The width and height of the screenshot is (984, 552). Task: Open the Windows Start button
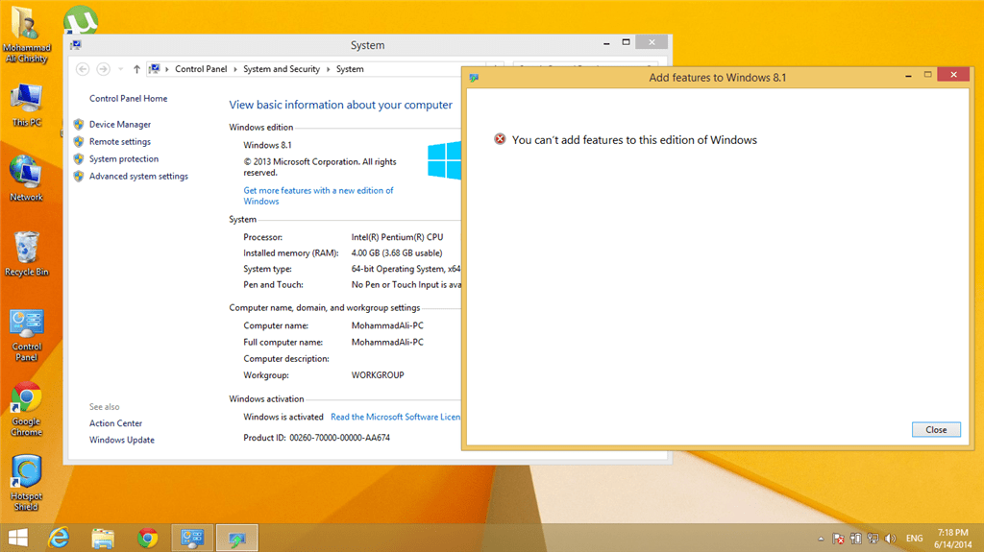pos(18,539)
